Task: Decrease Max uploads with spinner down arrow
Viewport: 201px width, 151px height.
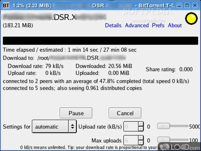Action: 141,143
